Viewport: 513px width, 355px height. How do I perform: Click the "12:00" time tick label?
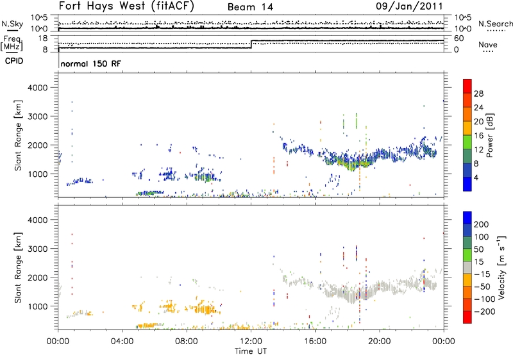[x=251, y=342]
